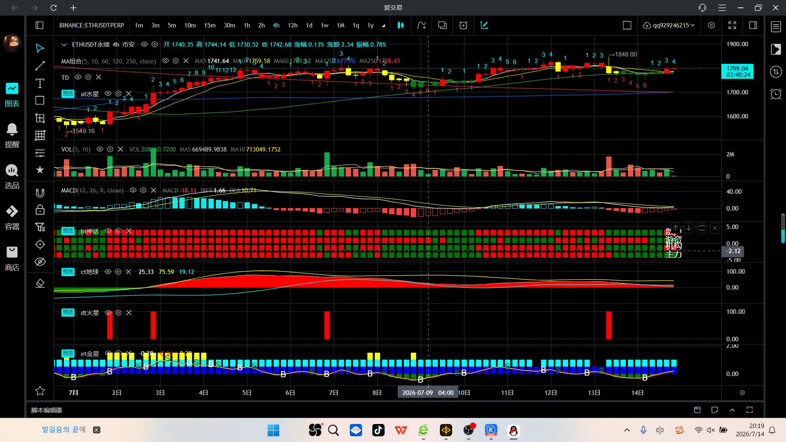The image size is (786, 442).
Task: Toggle visibility of dt火星 indicator
Action: [x=108, y=313]
